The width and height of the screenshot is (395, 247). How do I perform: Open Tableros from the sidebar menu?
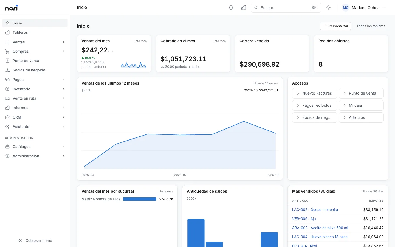pos(35,32)
